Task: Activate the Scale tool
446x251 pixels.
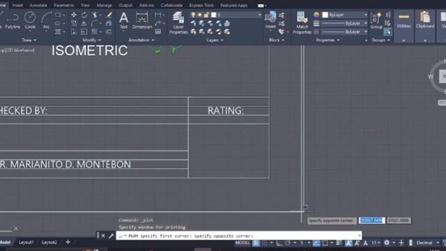Action: 84,31
